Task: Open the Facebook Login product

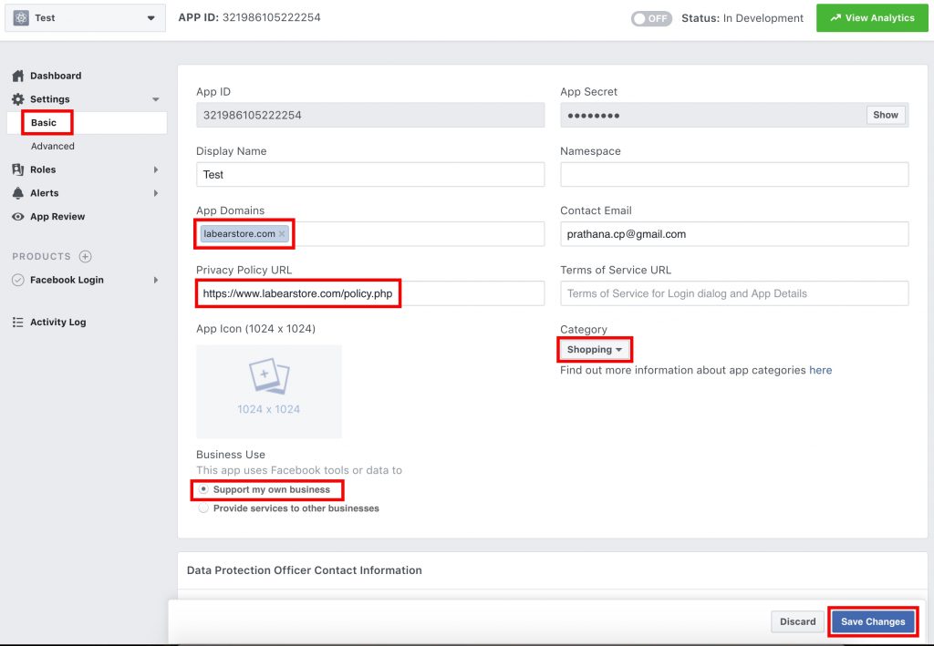Action: click(67, 280)
